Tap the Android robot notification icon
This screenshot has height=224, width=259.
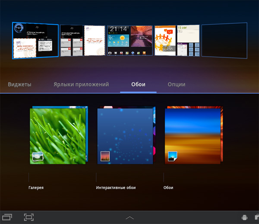point(243,218)
